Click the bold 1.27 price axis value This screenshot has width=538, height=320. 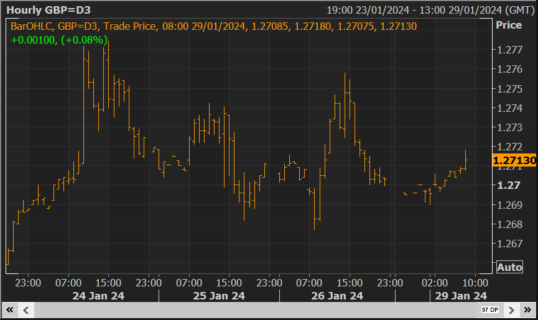coord(509,185)
